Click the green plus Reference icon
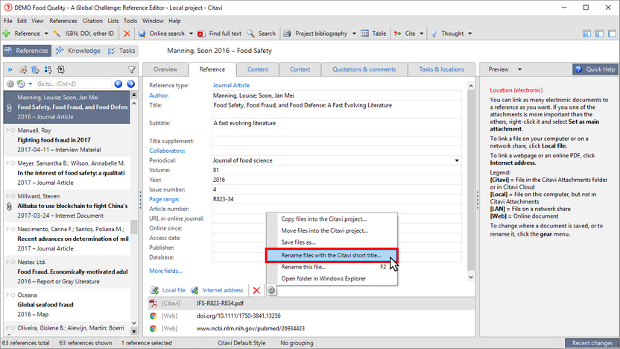The image size is (620, 349). [7, 34]
